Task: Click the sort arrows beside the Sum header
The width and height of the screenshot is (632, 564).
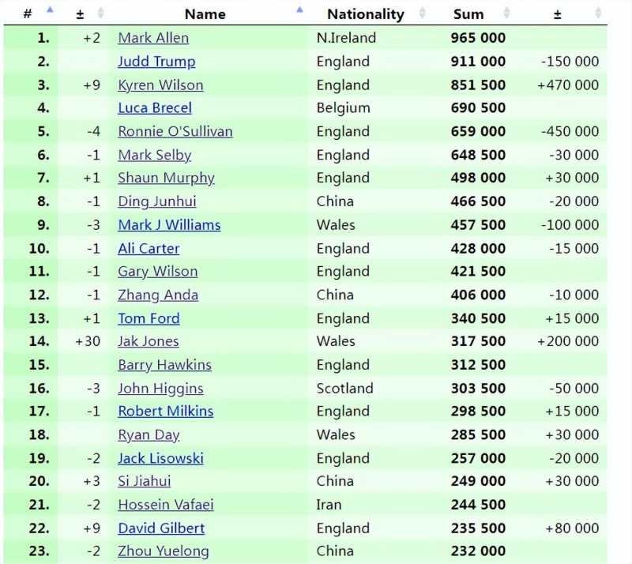Action: click(509, 13)
